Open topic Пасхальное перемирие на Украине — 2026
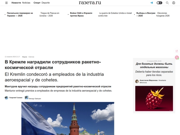180x135 pixels. coord(20,14)
